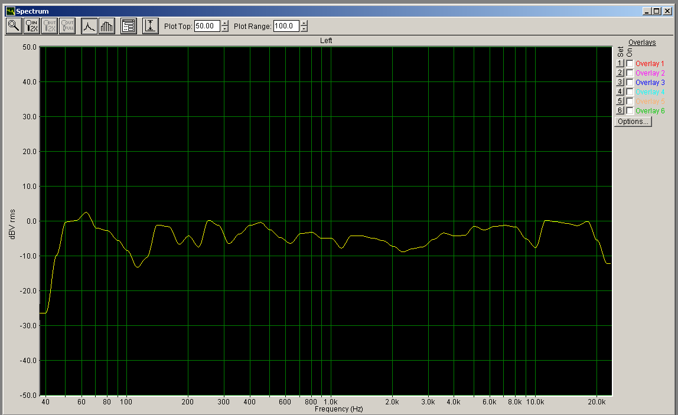
Task: Set overlay slot 5 button
Action: (x=620, y=102)
